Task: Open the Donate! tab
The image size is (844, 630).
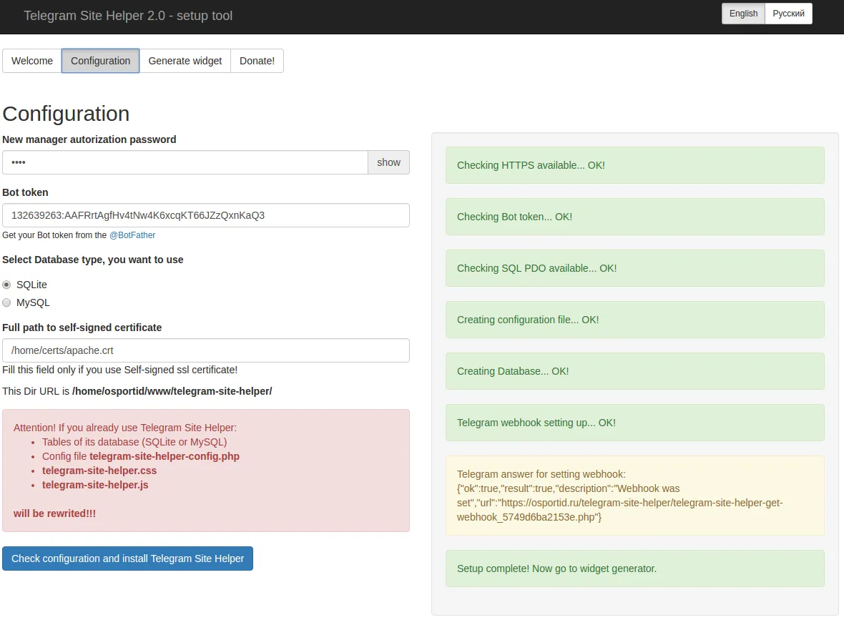Action: [x=257, y=61]
